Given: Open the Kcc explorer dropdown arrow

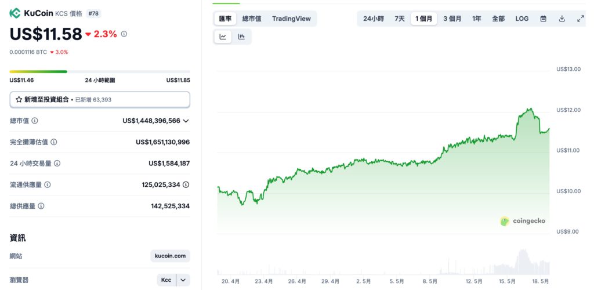Looking at the screenshot, I should 183,280.
